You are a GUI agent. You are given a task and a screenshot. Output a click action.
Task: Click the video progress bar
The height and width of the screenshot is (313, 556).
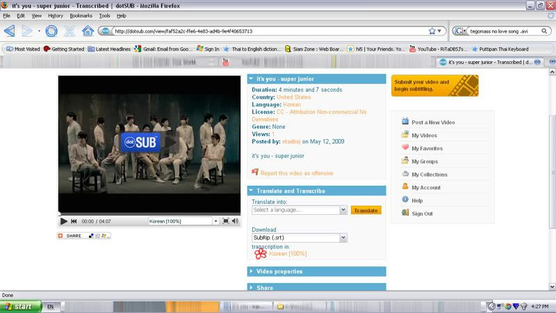(149, 214)
